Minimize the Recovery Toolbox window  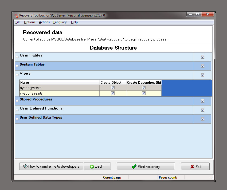point(190,14)
